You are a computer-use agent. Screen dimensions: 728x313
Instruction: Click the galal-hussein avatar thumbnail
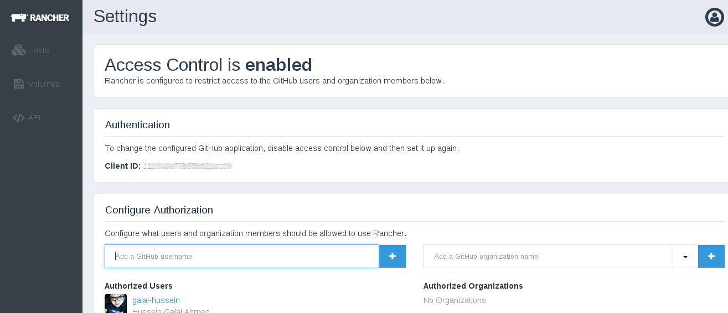pos(116,304)
